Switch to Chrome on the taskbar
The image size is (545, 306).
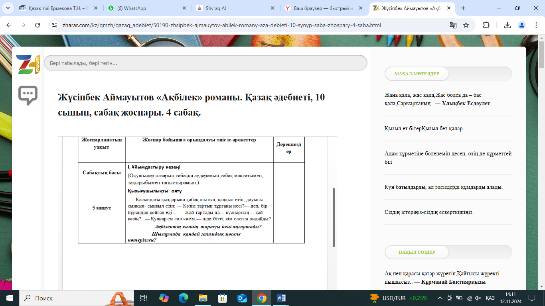pyautogui.click(x=262, y=298)
